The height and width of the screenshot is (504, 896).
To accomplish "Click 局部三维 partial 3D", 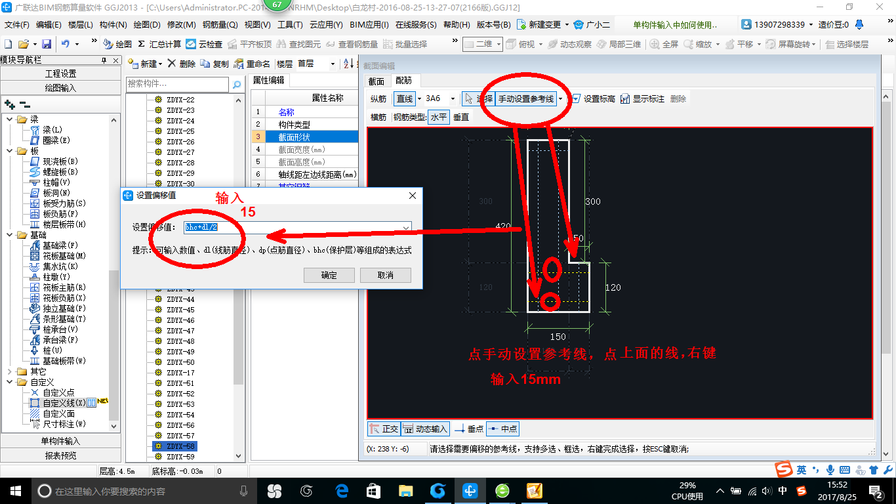I will pyautogui.click(x=619, y=44).
